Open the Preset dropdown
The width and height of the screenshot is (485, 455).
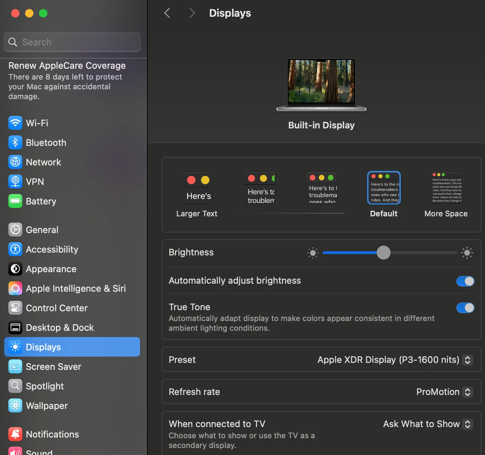click(x=468, y=360)
